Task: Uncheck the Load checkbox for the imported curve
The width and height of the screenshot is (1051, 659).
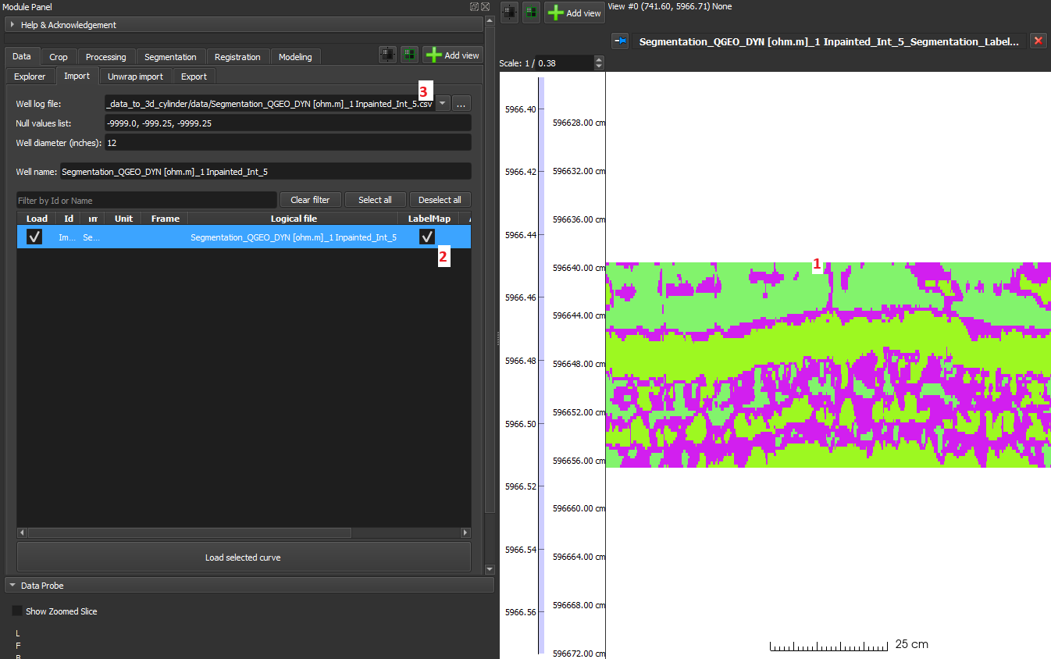Action: coord(34,236)
